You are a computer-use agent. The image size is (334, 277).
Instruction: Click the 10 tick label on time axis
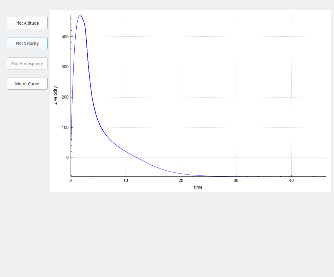[x=126, y=181]
